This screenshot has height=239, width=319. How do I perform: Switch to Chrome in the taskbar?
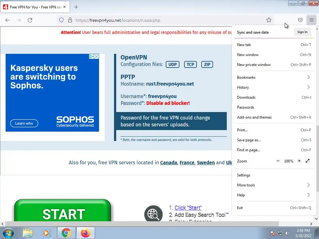tap(66, 233)
